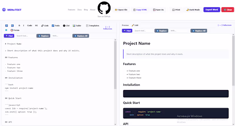235x126 pixels.
Task: Open the Features nav link
Action: (71, 10)
